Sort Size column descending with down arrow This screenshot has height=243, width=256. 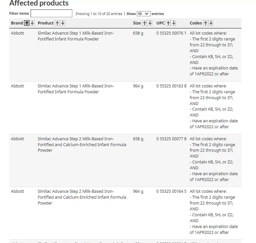point(150,23)
